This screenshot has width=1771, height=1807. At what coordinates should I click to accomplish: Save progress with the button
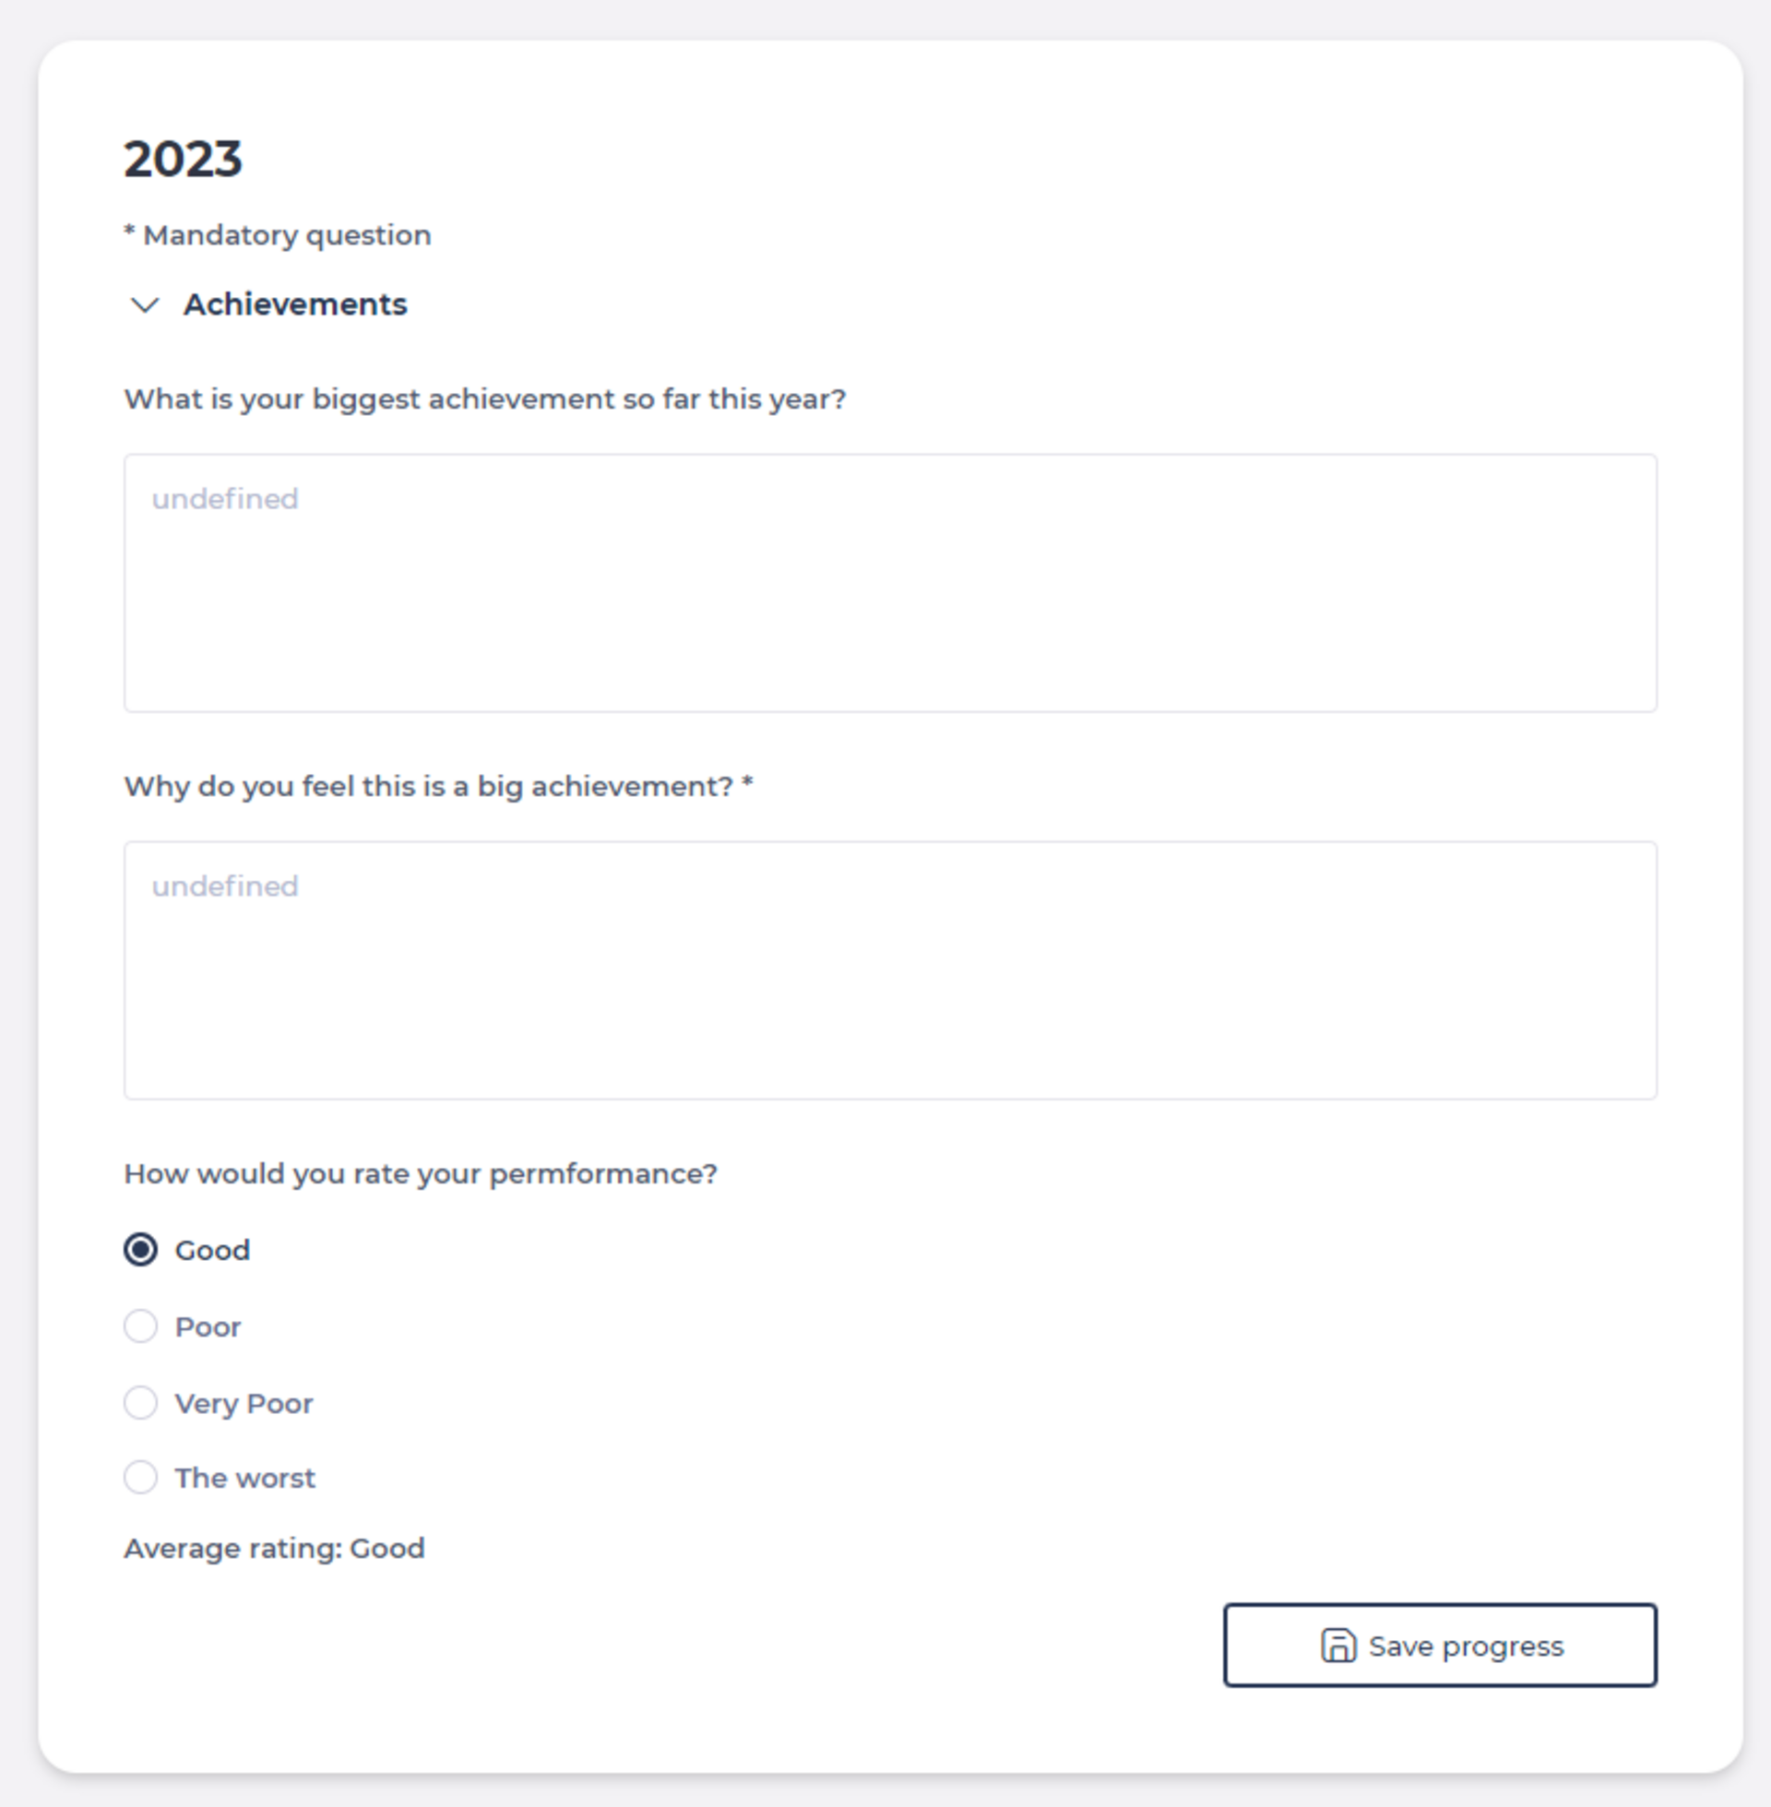click(x=1440, y=1646)
